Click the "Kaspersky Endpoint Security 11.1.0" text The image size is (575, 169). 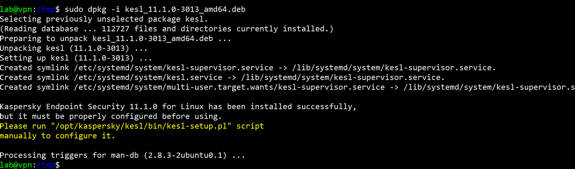click(x=78, y=107)
